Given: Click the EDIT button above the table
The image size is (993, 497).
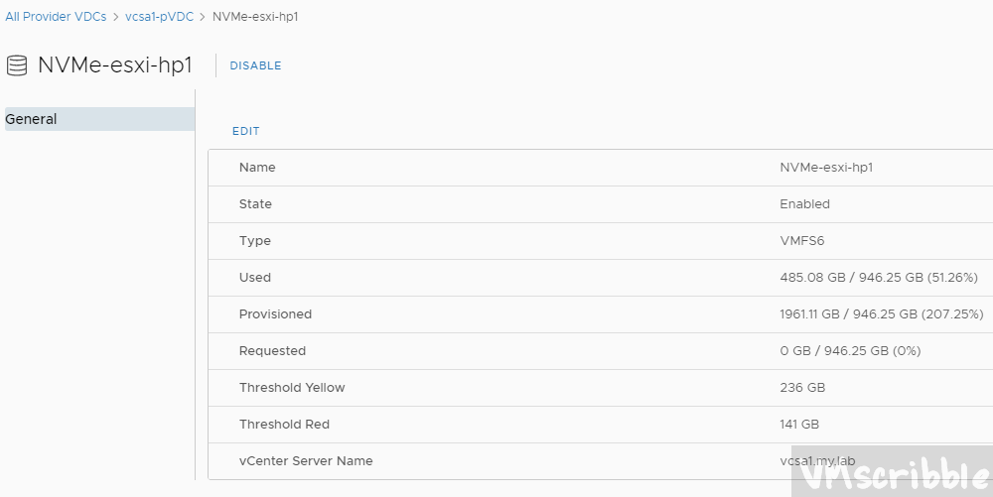Looking at the screenshot, I should pos(245,131).
